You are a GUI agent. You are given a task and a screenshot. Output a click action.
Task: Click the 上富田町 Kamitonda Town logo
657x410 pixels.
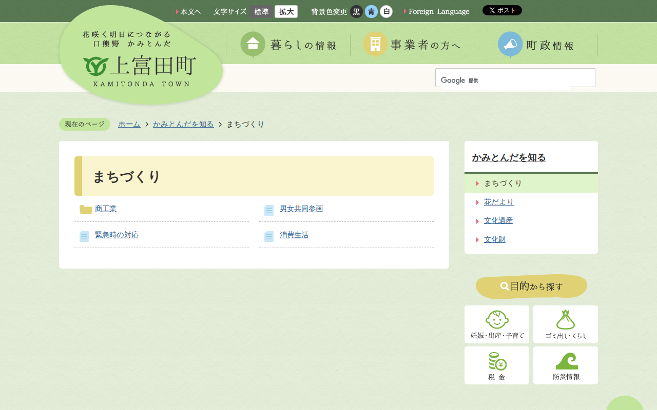[x=140, y=67]
